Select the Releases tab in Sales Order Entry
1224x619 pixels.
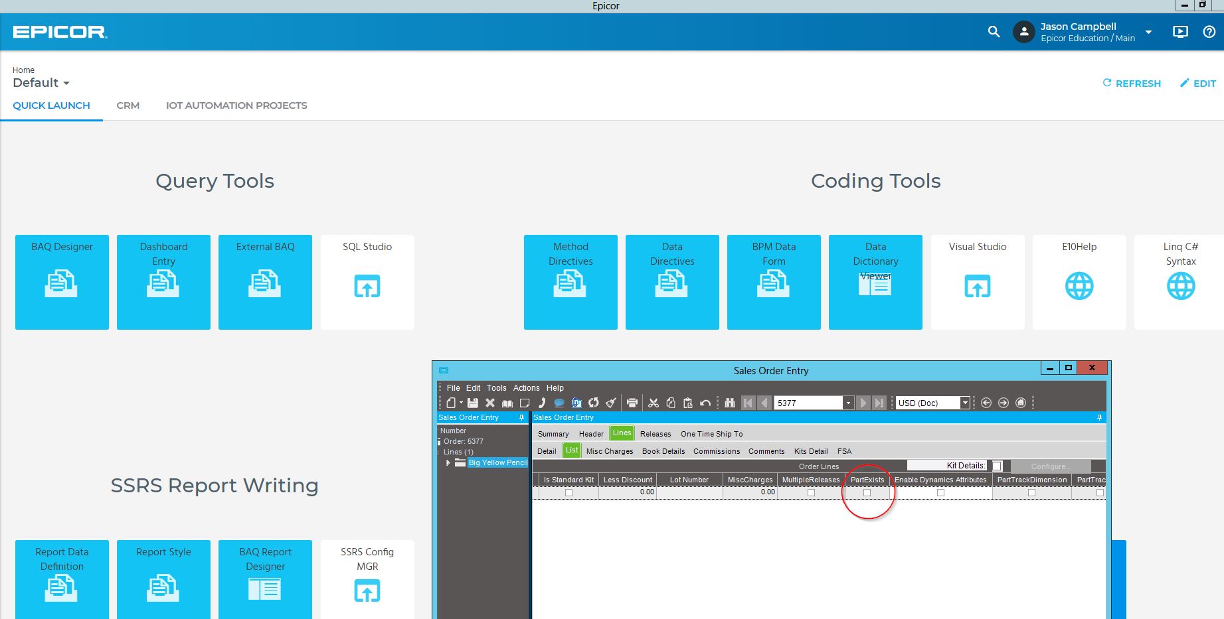pyautogui.click(x=656, y=434)
